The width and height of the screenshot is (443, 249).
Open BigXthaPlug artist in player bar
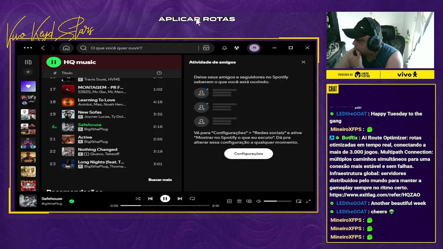point(52,204)
